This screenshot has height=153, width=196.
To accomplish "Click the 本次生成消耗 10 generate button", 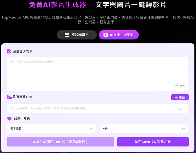I will tap(60, 142).
